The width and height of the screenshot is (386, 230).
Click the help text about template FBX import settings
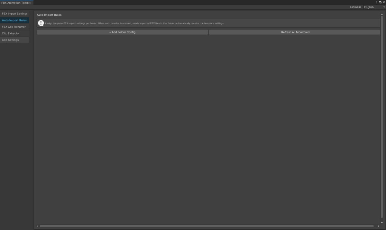[134, 23]
